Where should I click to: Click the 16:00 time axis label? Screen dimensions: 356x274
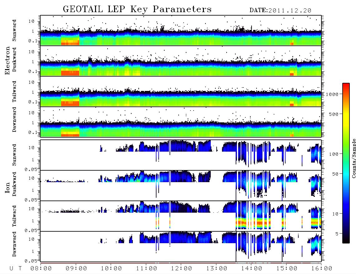(322, 269)
